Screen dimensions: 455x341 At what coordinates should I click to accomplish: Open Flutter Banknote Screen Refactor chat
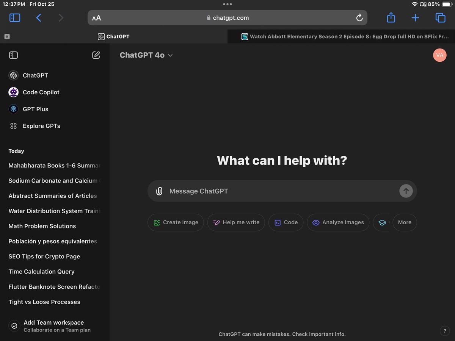click(x=55, y=287)
